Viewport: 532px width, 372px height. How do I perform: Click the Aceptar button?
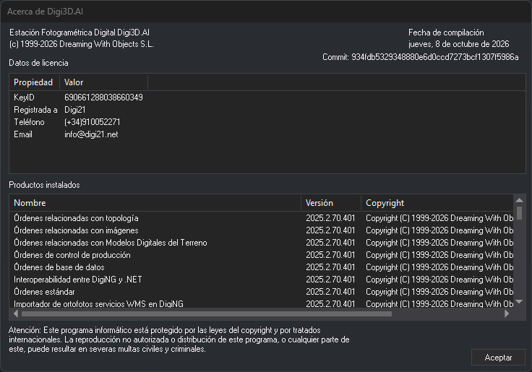498,358
